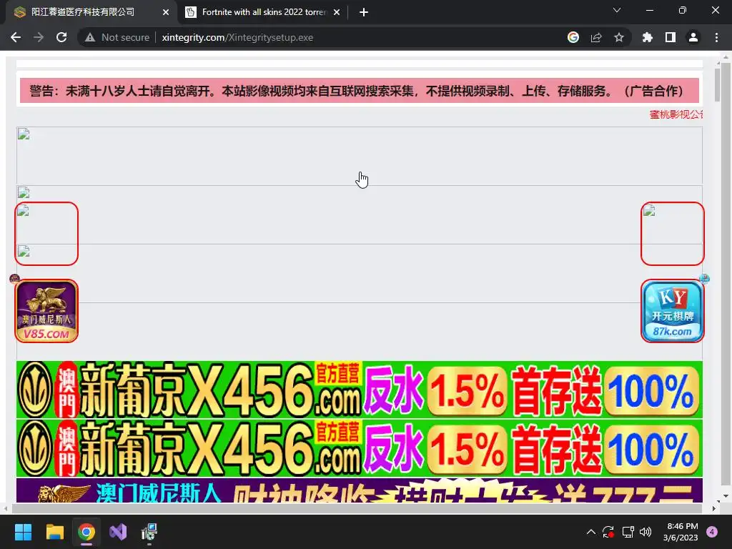Click the broken image in left red box
The image size is (732, 549).
coord(46,234)
